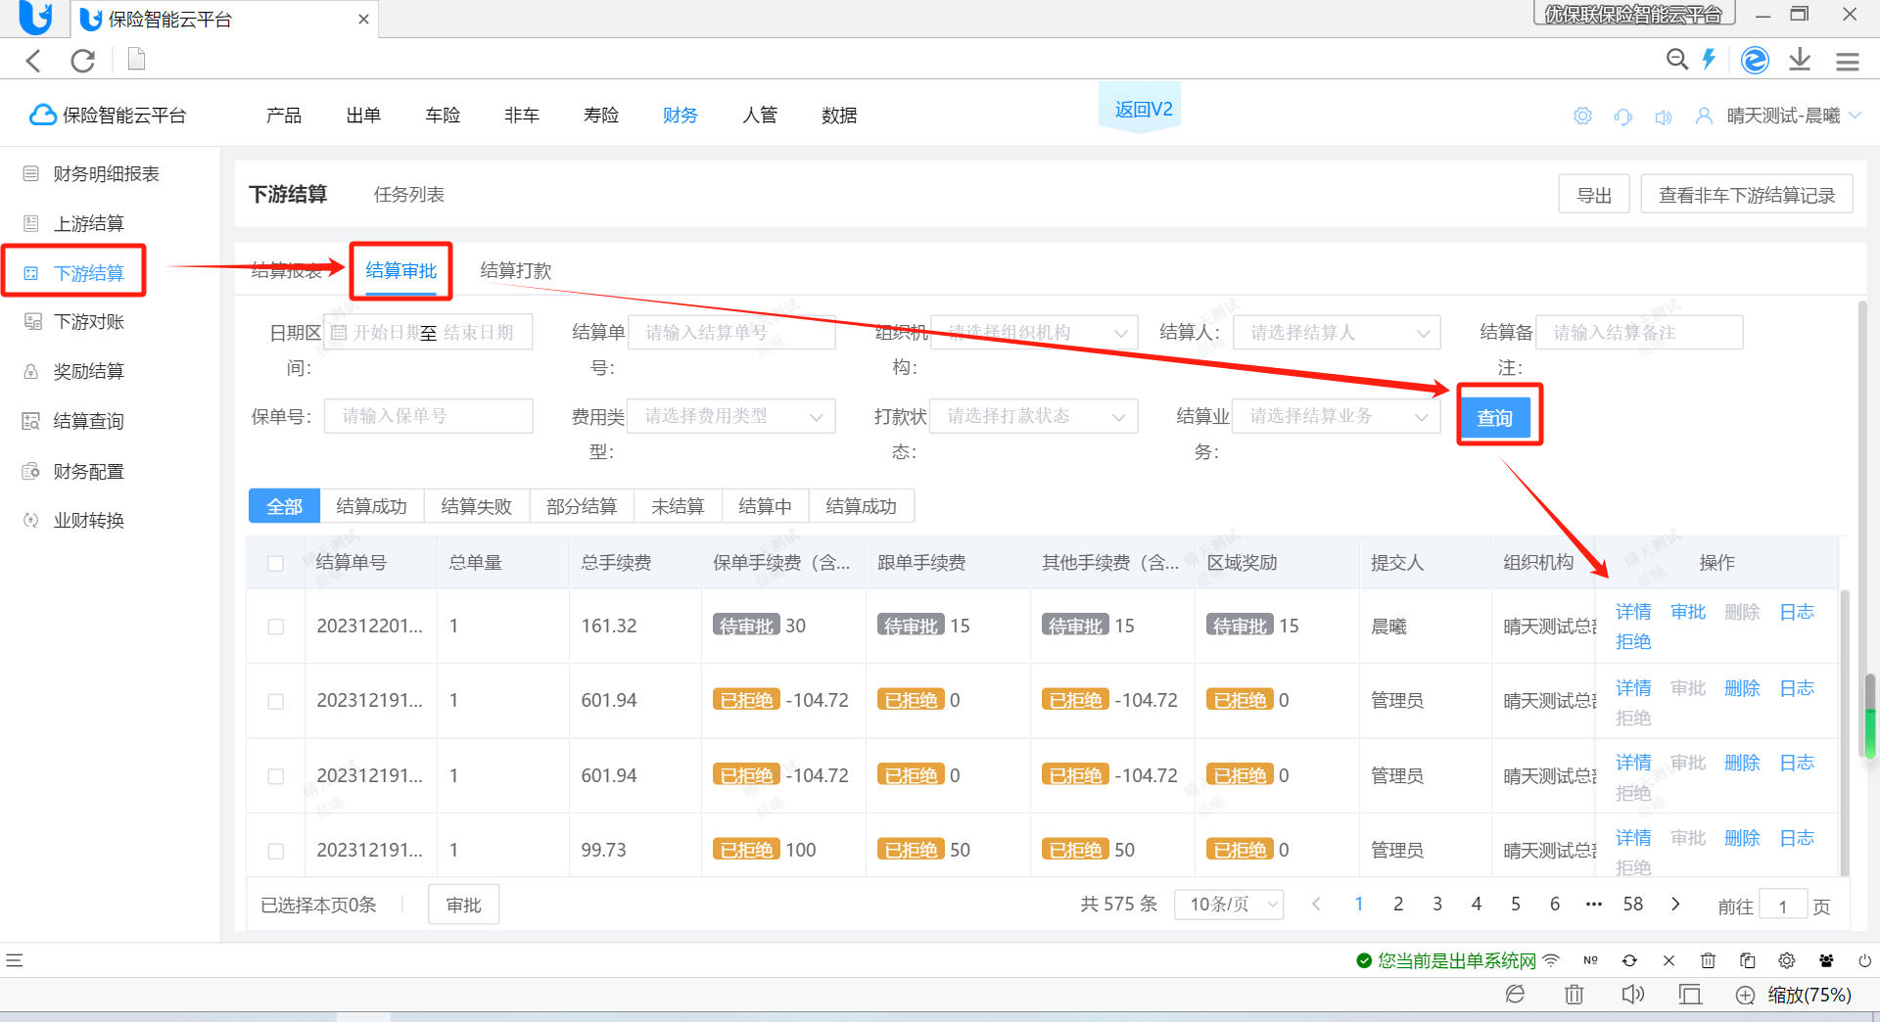Click the 上游结算 sidebar icon

click(x=31, y=223)
